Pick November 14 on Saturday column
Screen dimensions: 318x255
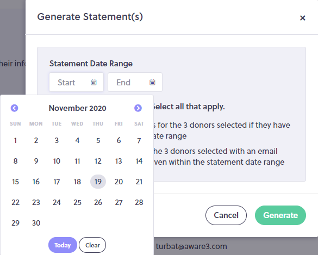[139, 161]
